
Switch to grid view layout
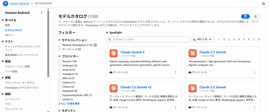[x=245, y=16]
